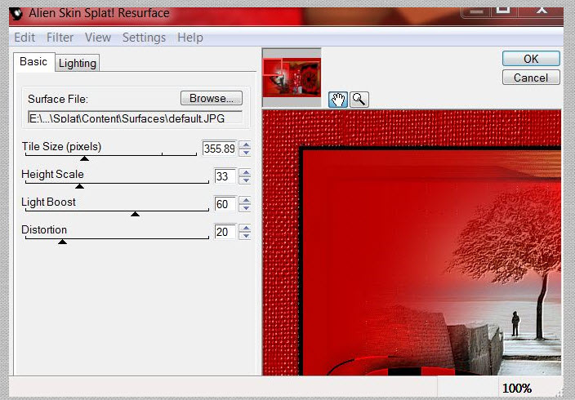Screen dimensions: 575x400
Task: Click the Browse... button for Surface File
Action: point(212,98)
